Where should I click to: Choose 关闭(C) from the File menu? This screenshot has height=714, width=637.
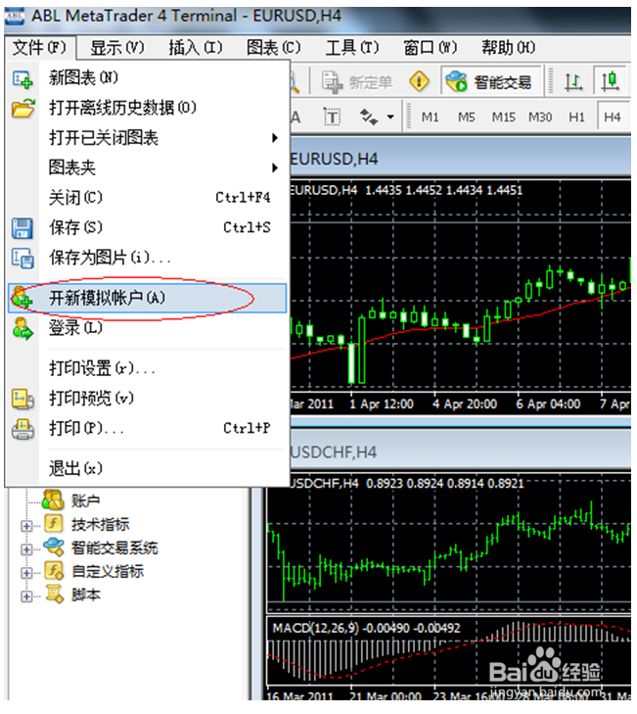click(x=148, y=198)
